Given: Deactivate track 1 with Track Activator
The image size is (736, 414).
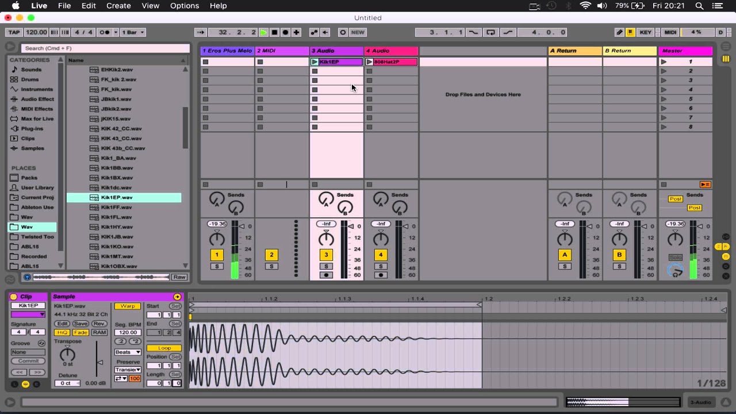Looking at the screenshot, I should (217, 255).
